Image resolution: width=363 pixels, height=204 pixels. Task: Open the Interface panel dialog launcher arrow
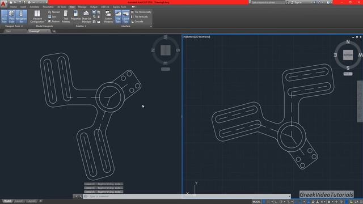151,27
